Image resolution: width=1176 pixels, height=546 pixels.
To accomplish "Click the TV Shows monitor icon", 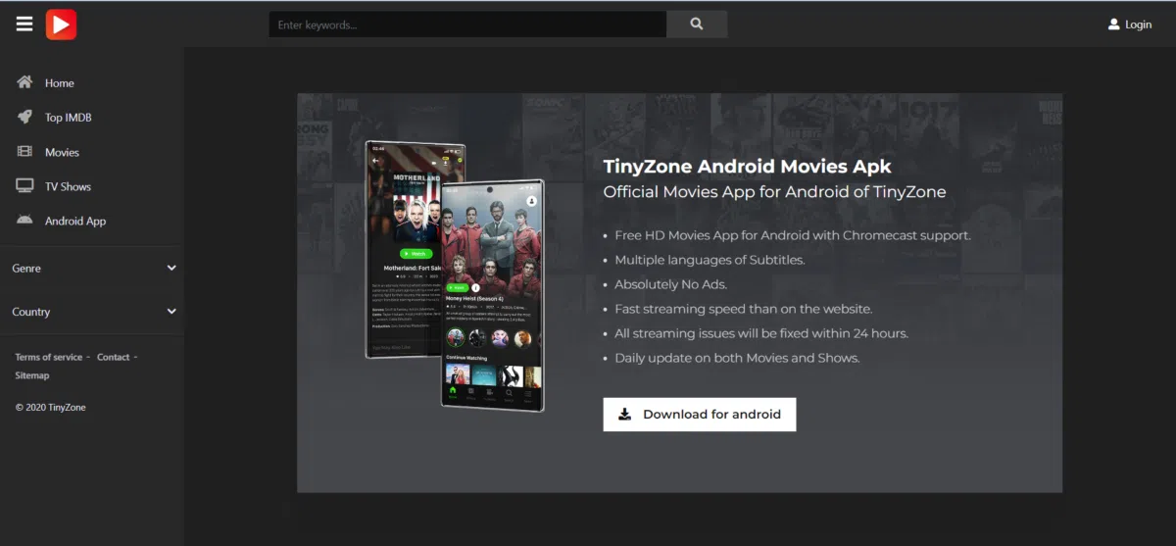I will point(24,185).
